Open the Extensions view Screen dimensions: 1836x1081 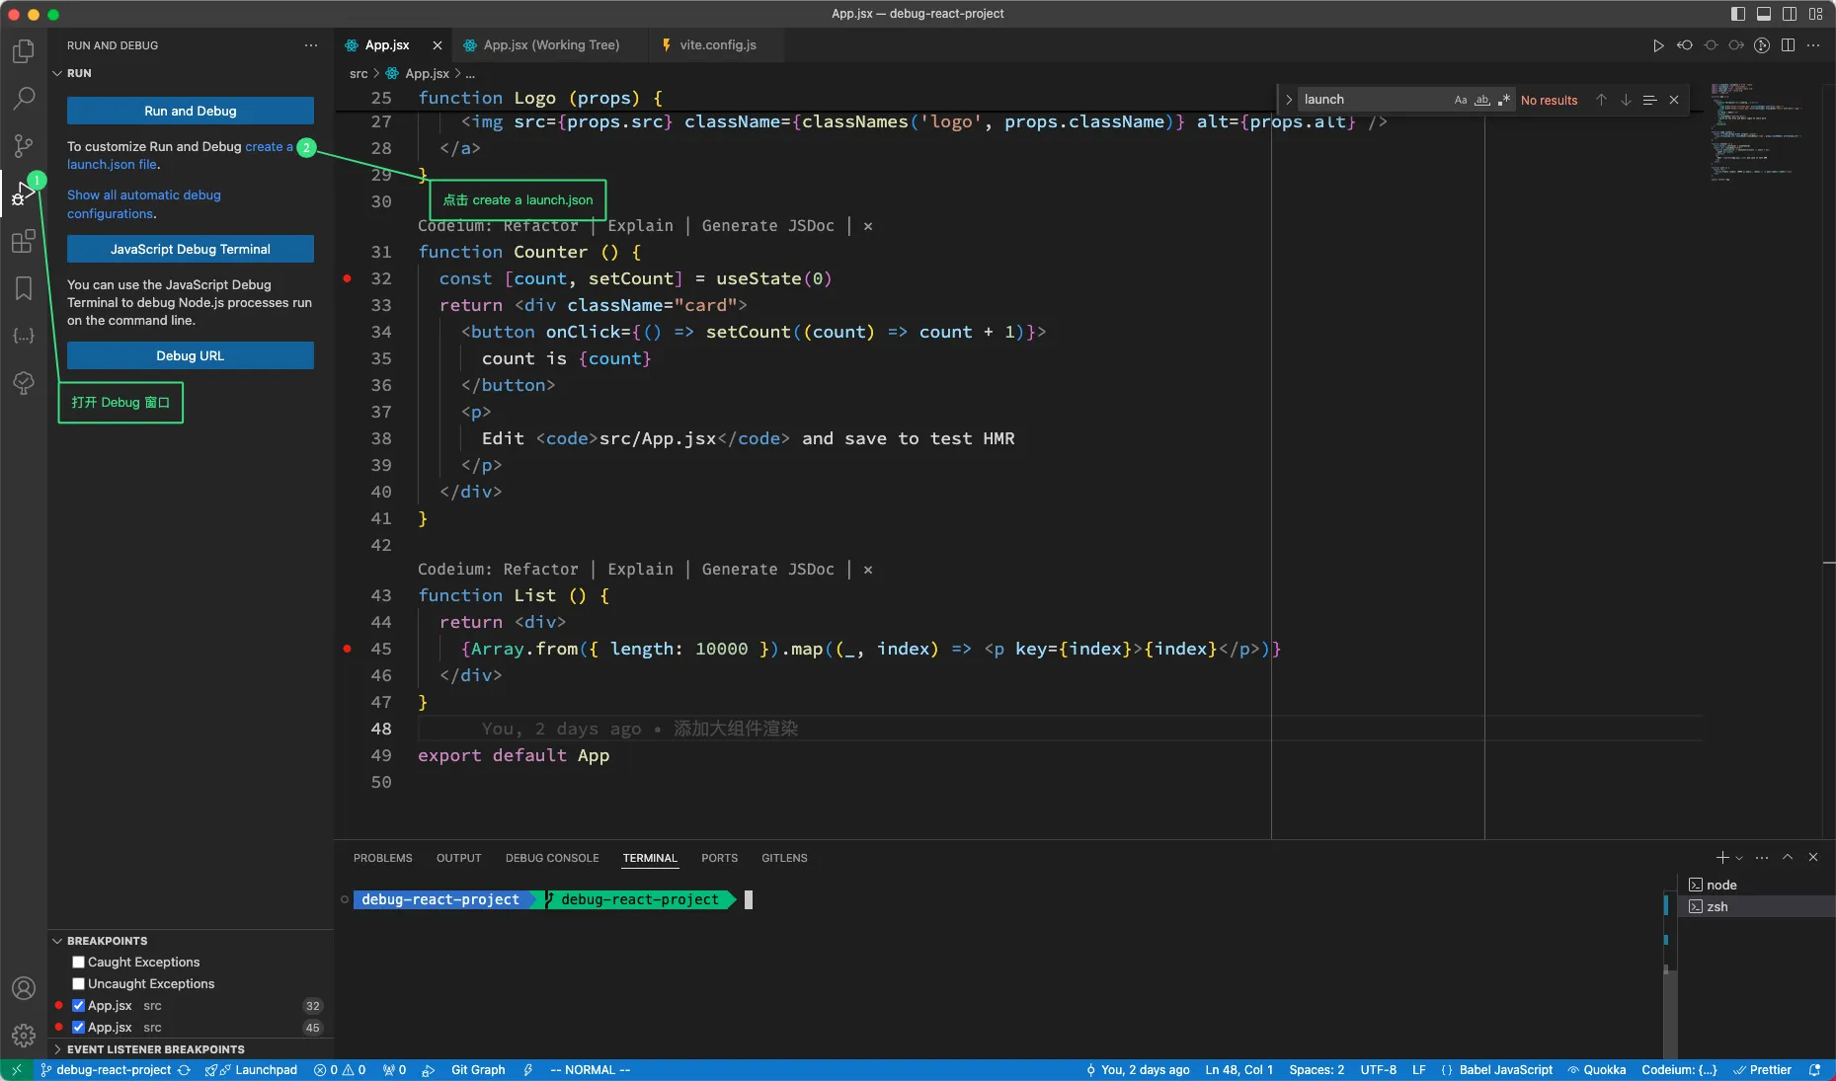pyautogui.click(x=24, y=241)
